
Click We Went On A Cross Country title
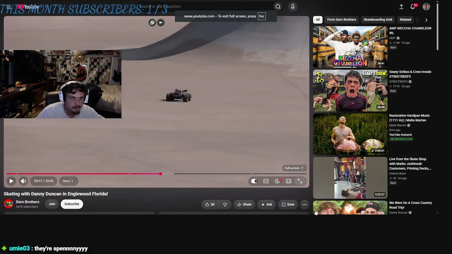coord(410,205)
